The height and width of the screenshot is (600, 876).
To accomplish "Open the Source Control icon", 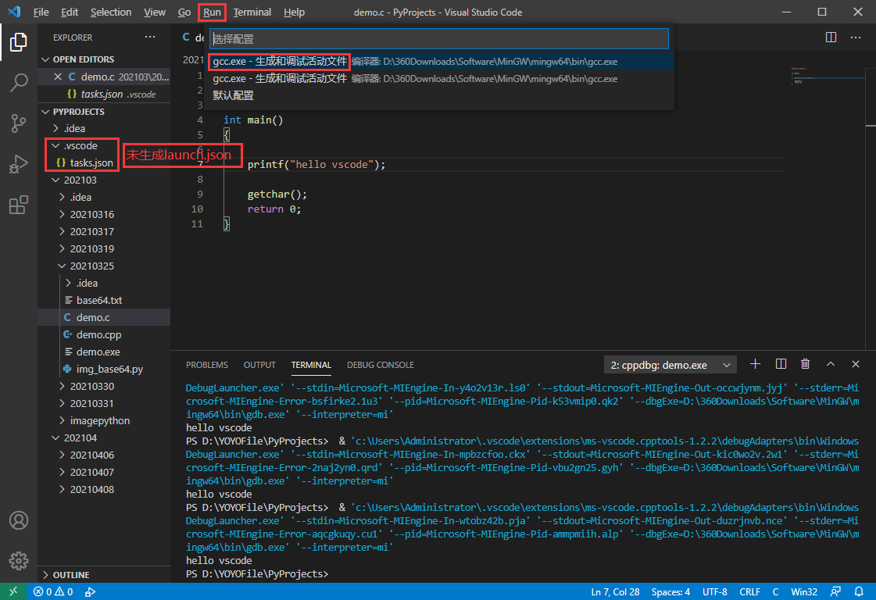I will pyautogui.click(x=19, y=123).
